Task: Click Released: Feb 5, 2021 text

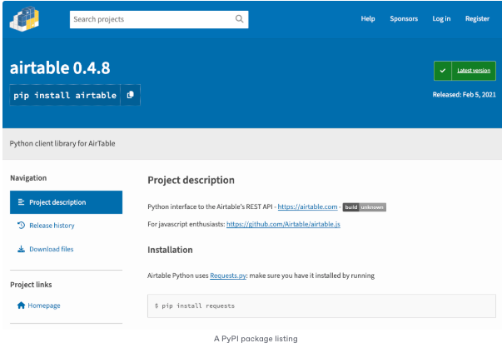Action: point(464,95)
